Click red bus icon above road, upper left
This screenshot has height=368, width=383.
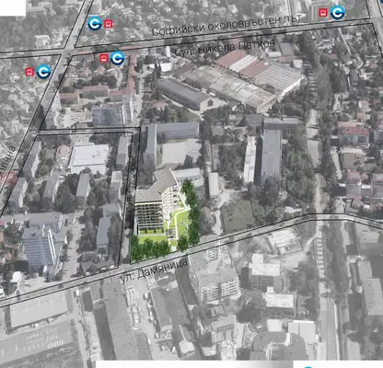109,24
